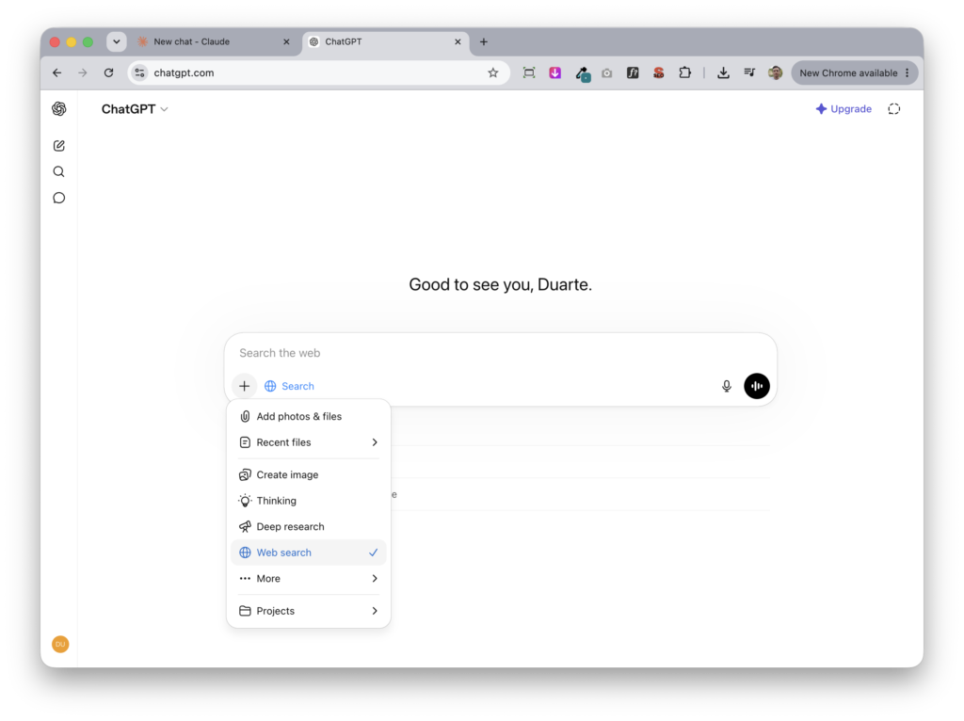Open a new chat with the compose icon
The width and height of the screenshot is (964, 721).
pos(59,146)
